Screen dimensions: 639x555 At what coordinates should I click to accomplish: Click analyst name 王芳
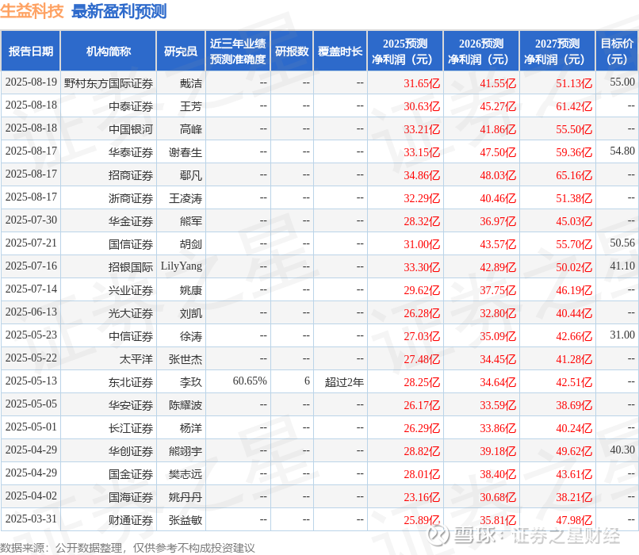[191, 106]
